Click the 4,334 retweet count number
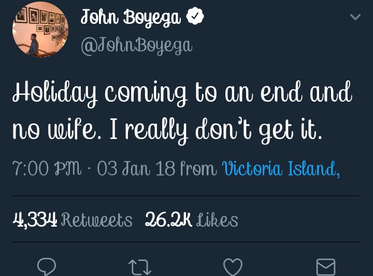This screenshot has height=276, width=373. [35, 220]
